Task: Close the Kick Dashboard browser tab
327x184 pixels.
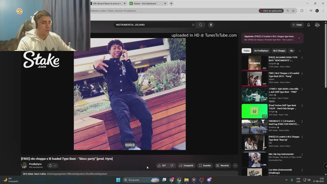Action: 165,4
